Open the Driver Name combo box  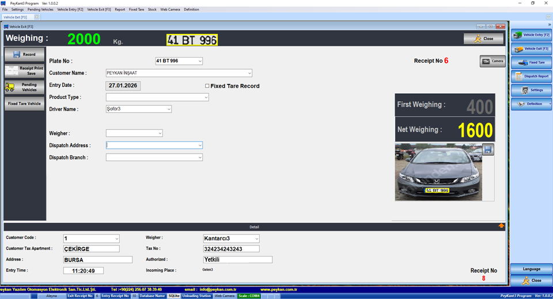pos(169,109)
